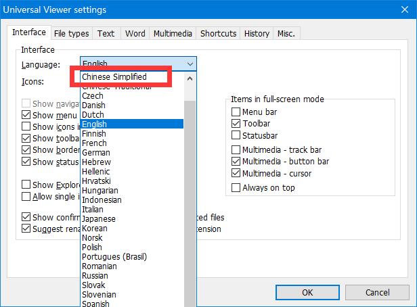Click the Cancel button

(377, 292)
